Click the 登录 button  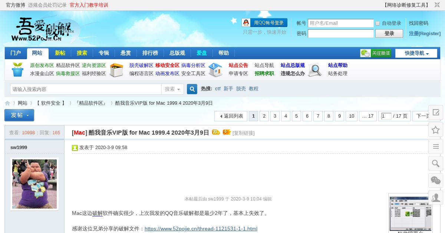coord(389,33)
